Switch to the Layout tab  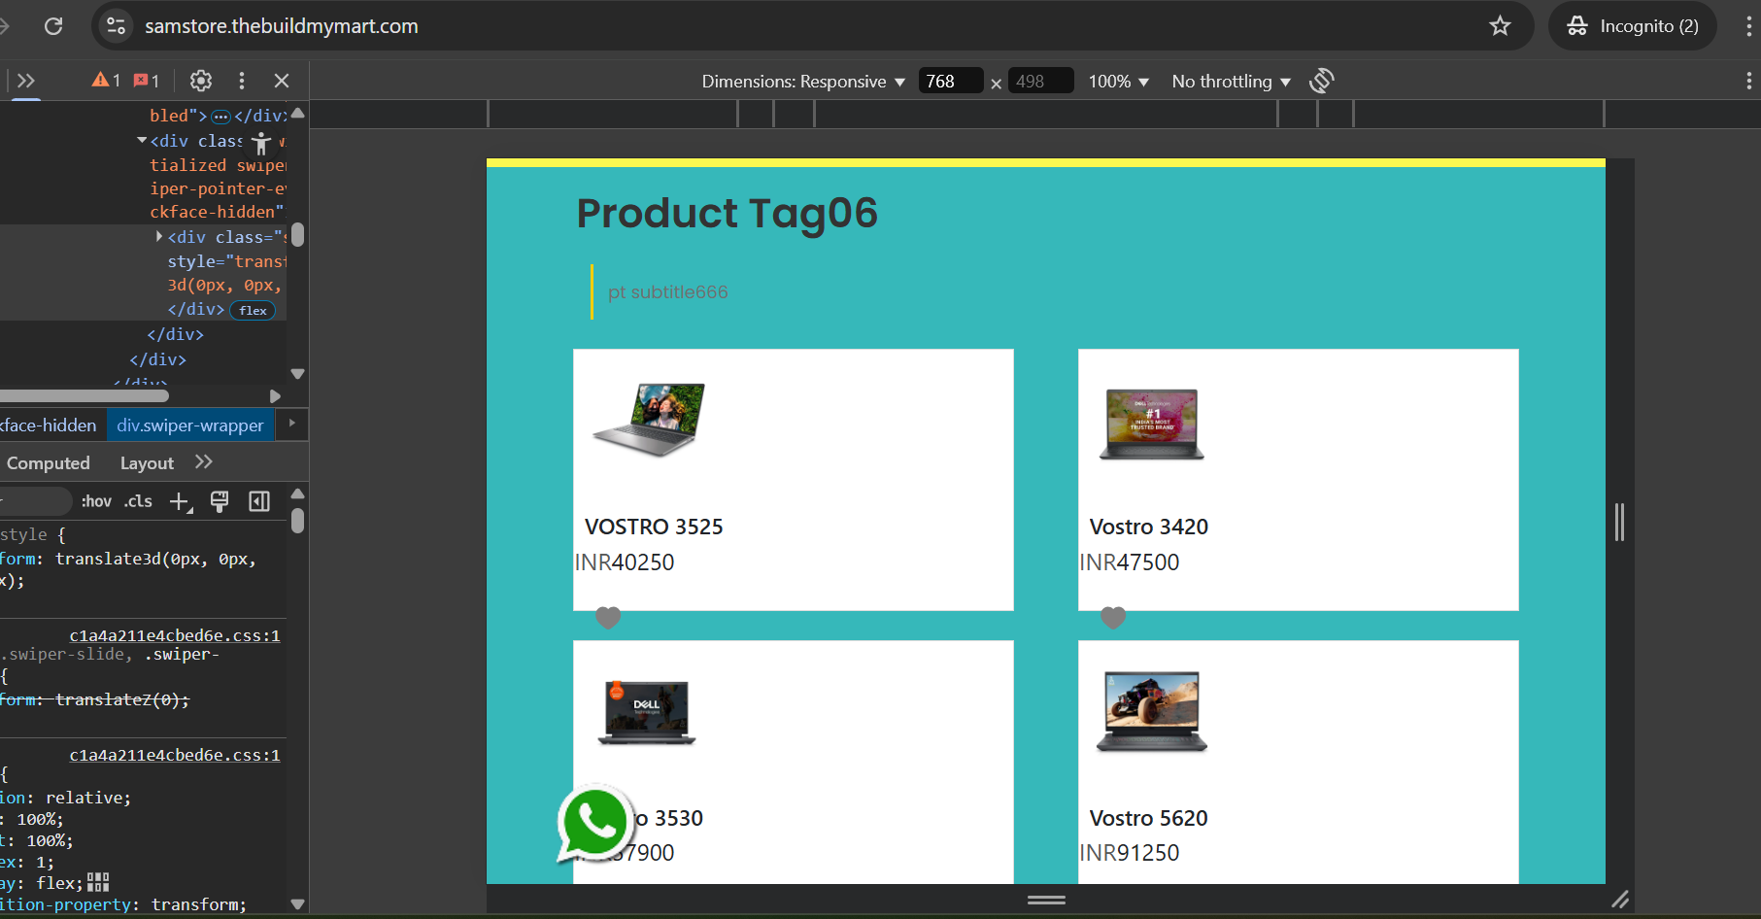[147, 463]
